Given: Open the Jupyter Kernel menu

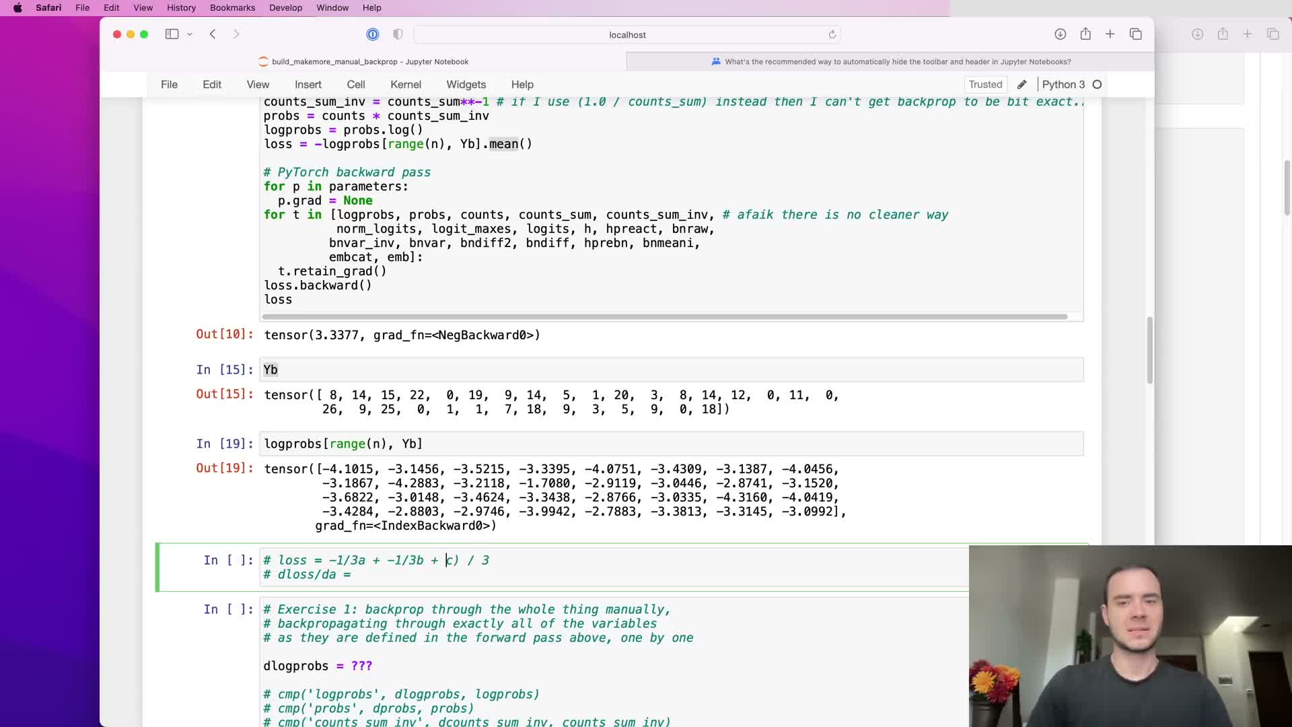Looking at the screenshot, I should [x=405, y=84].
